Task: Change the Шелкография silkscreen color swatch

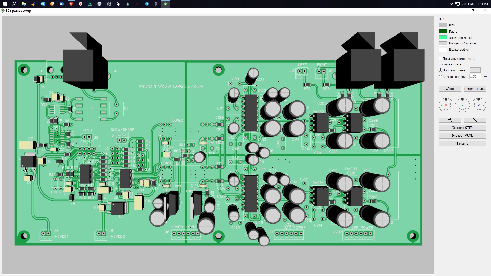Action: pyautogui.click(x=443, y=50)
